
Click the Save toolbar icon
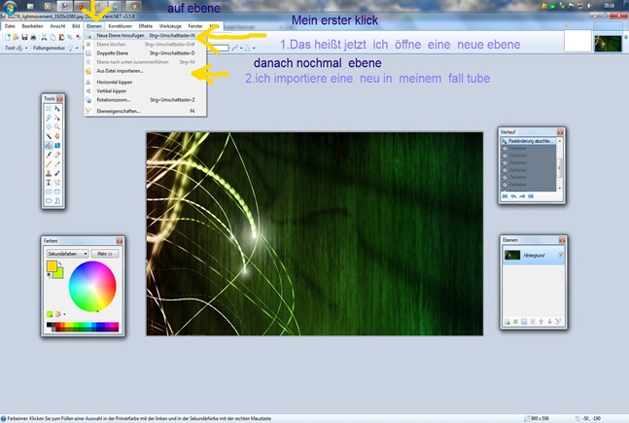(x=24, y=37)
